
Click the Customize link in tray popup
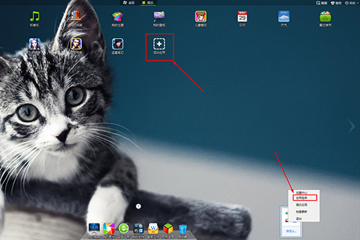coord(291,231)
